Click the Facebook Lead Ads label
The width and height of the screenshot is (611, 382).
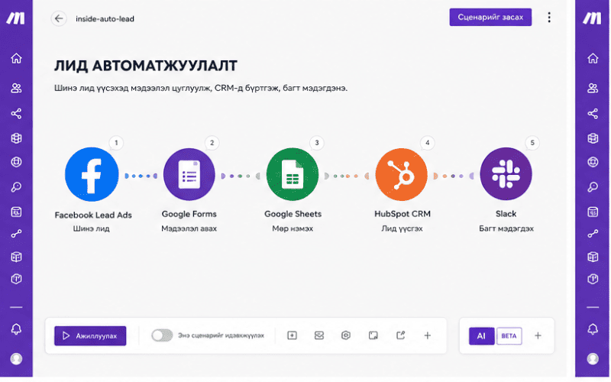coord(93,215)
